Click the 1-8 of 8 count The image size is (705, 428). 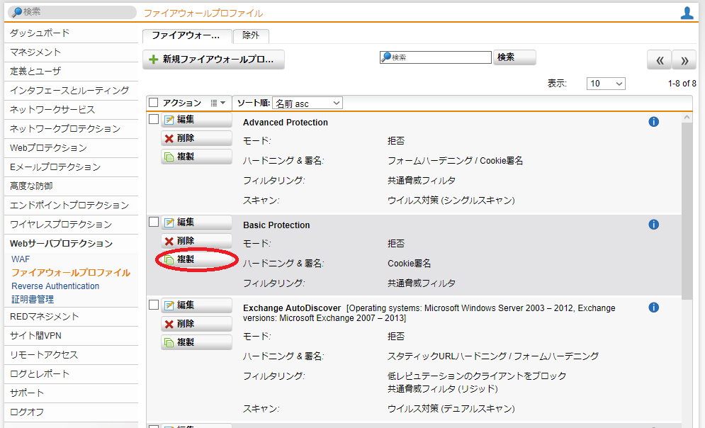point(682,84)
